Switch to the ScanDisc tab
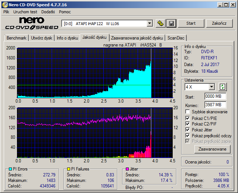This screenshot has width=238, height=193. (x=176, y=38)
